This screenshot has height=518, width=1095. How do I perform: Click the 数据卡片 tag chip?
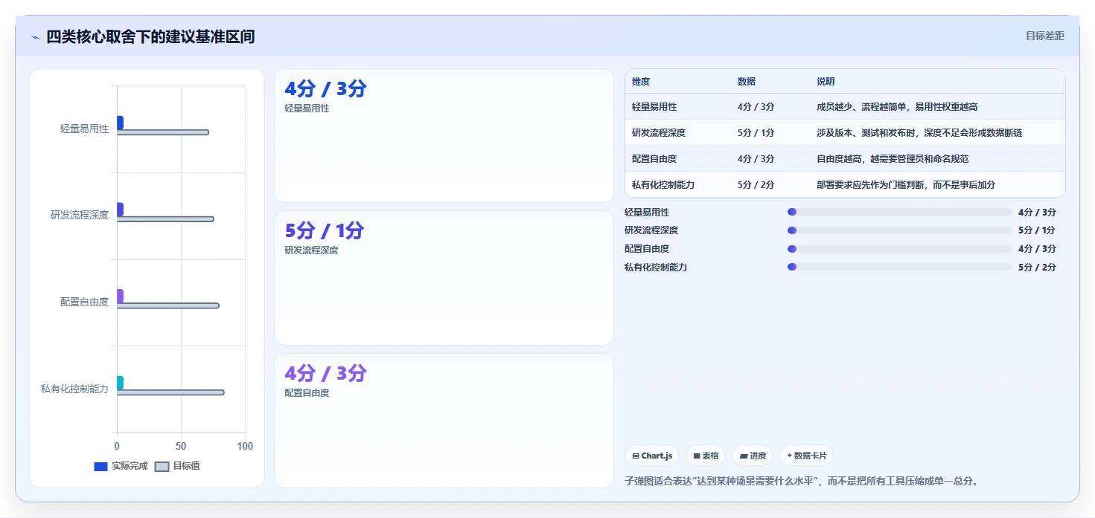(x=807, y=456)
